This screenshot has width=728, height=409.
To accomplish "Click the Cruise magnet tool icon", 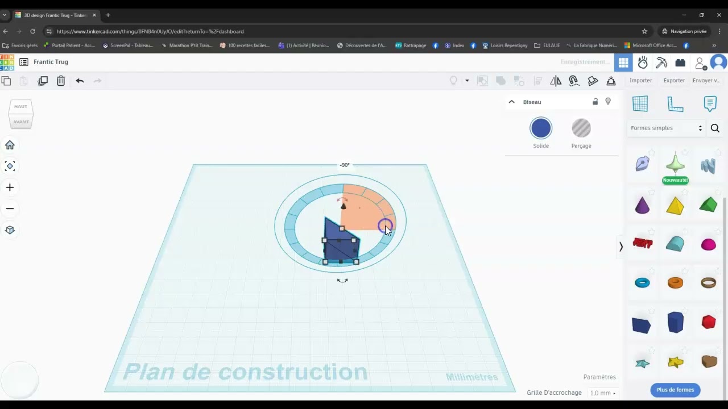I will [574, 81].
